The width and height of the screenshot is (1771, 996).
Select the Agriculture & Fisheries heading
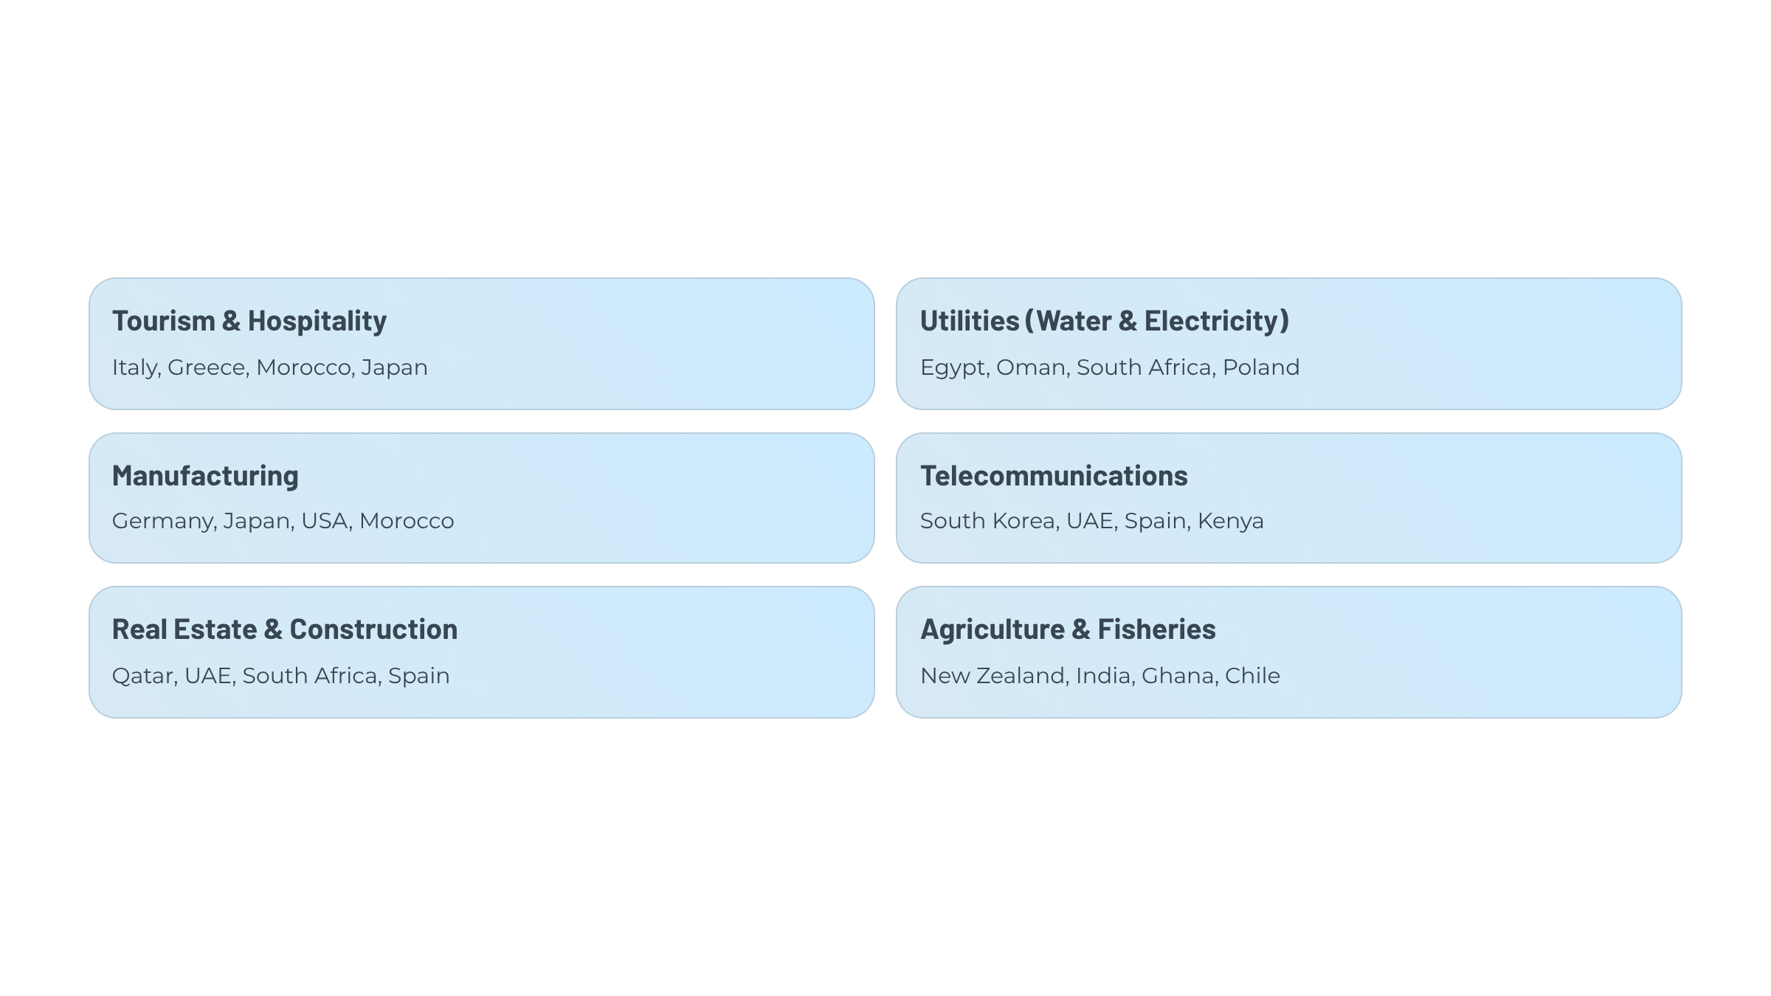click(1068, 629)
